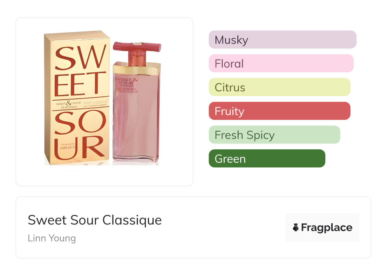This screenshot has width=387, height=274.
Task: Click the Fragplace flower logo icon
Action: (x=296, y=227)
